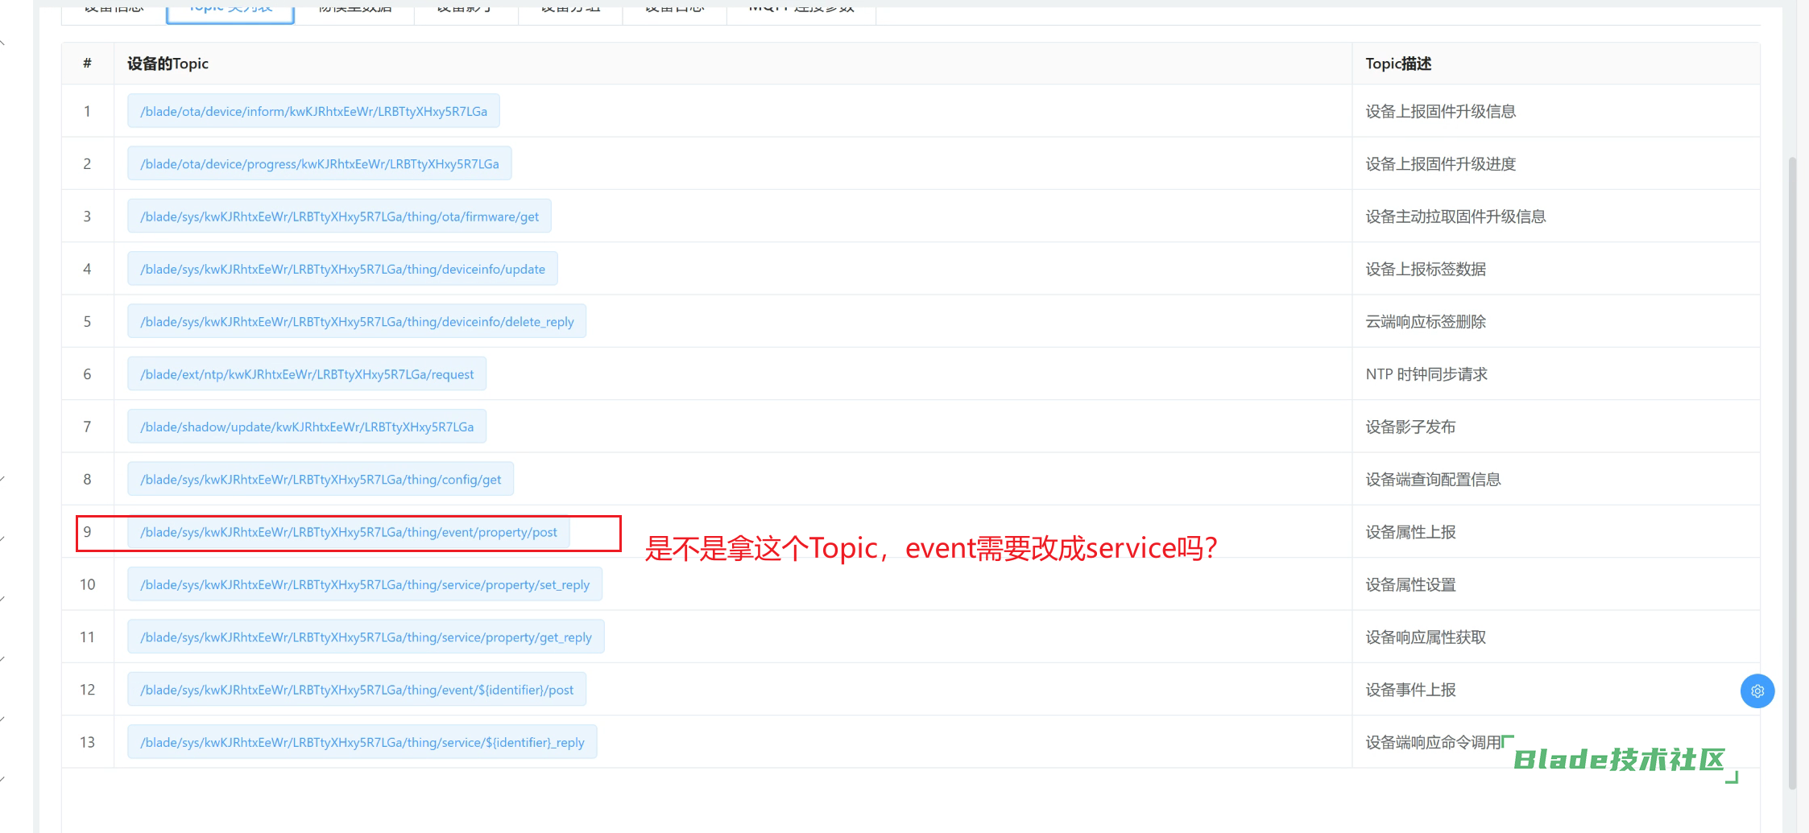
Task: Click the event/property/post topic tag
Action: 348,532
